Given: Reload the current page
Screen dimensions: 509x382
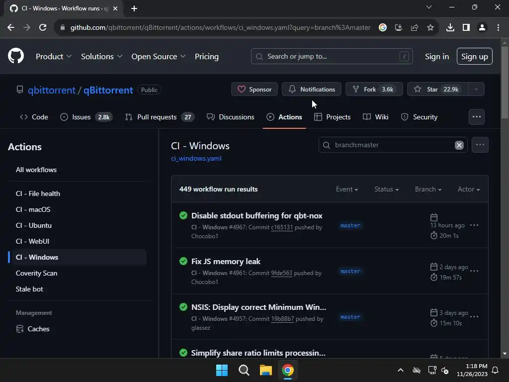Looking at the screenshot, I should click(43, 28).
